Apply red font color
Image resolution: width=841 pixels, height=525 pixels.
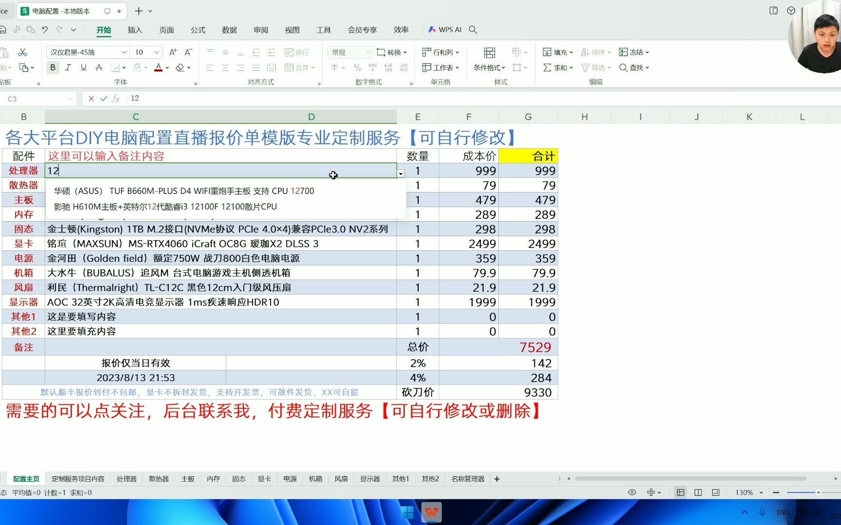pos(158,68)
